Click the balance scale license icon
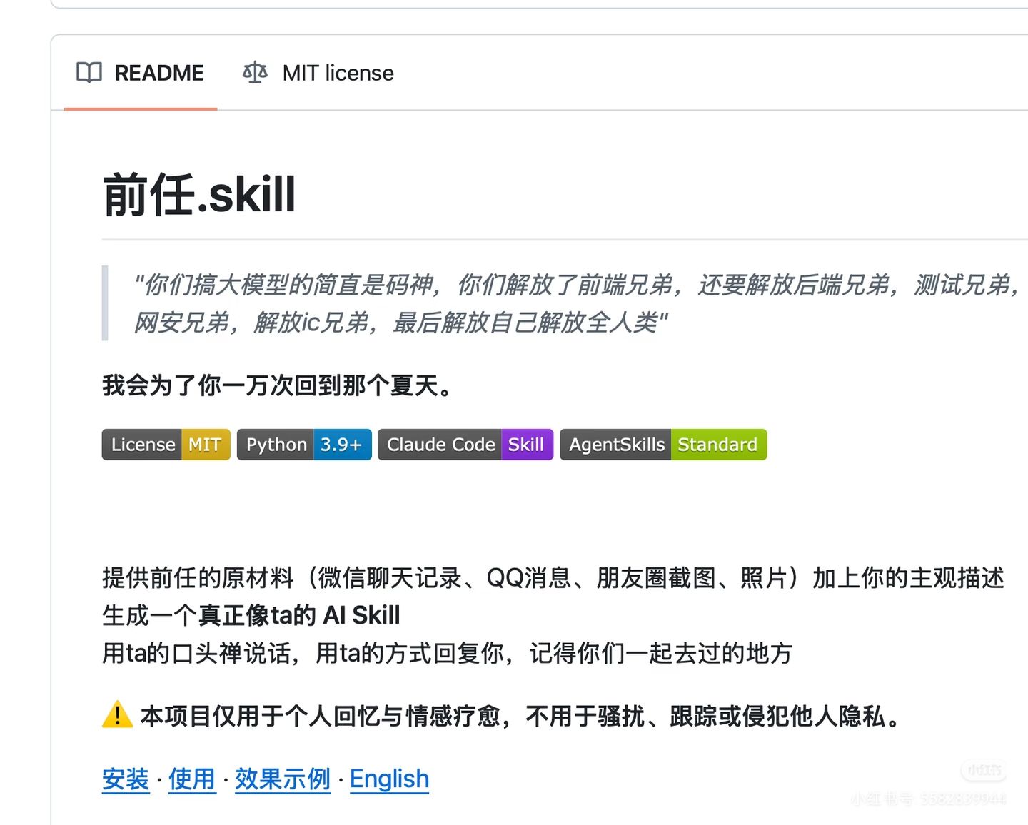This screenshot has height=825, width=1028. coord(255,73)
